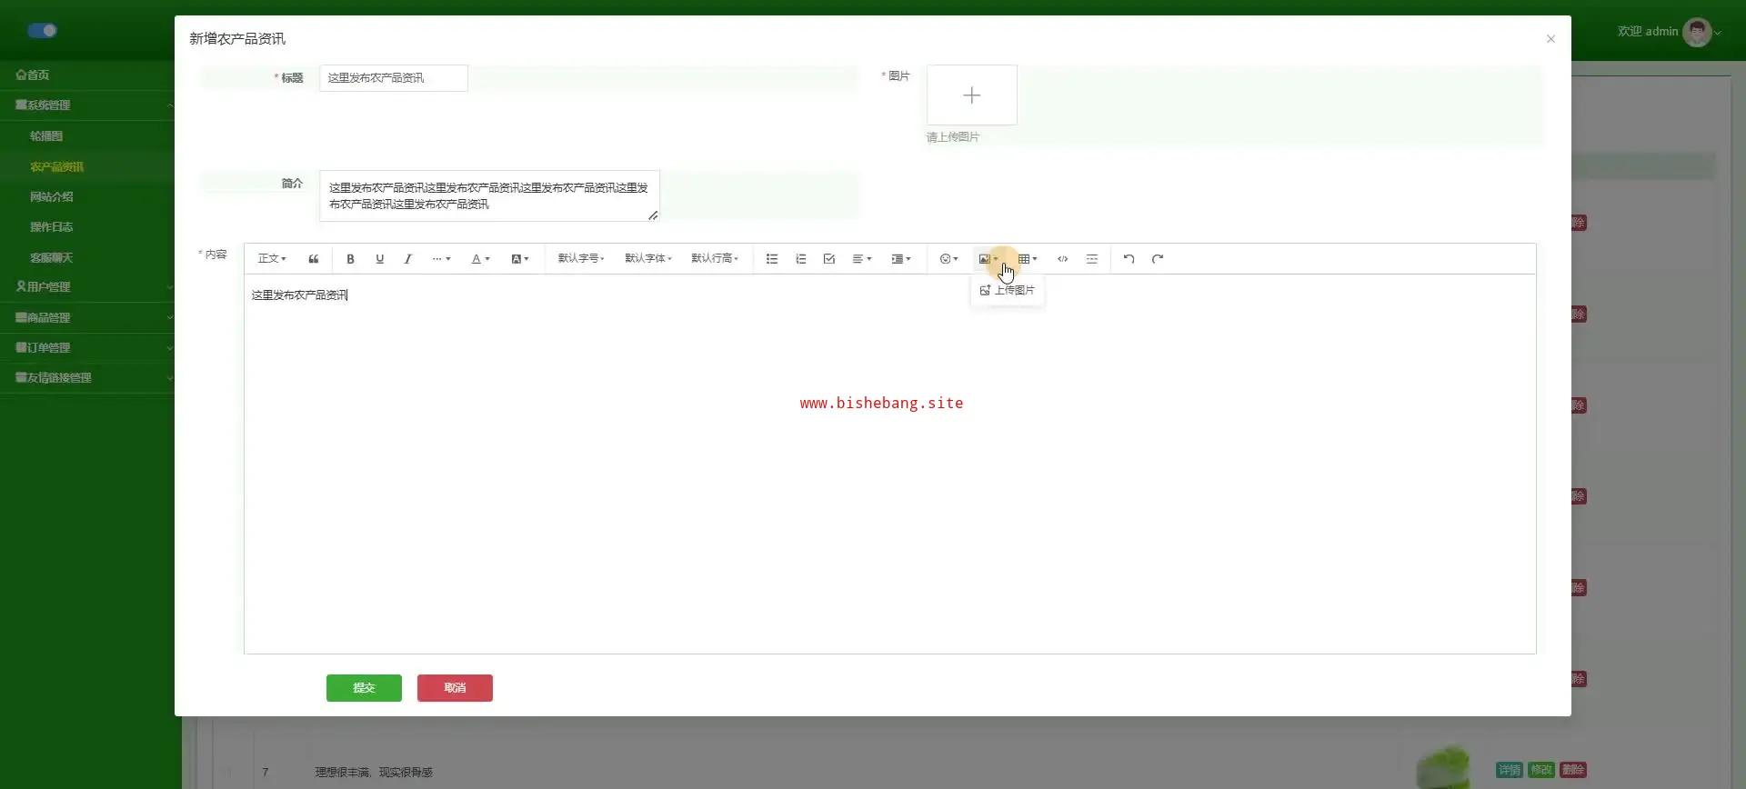Open the background color picker
1746x789 pixels.
point(519,259)
